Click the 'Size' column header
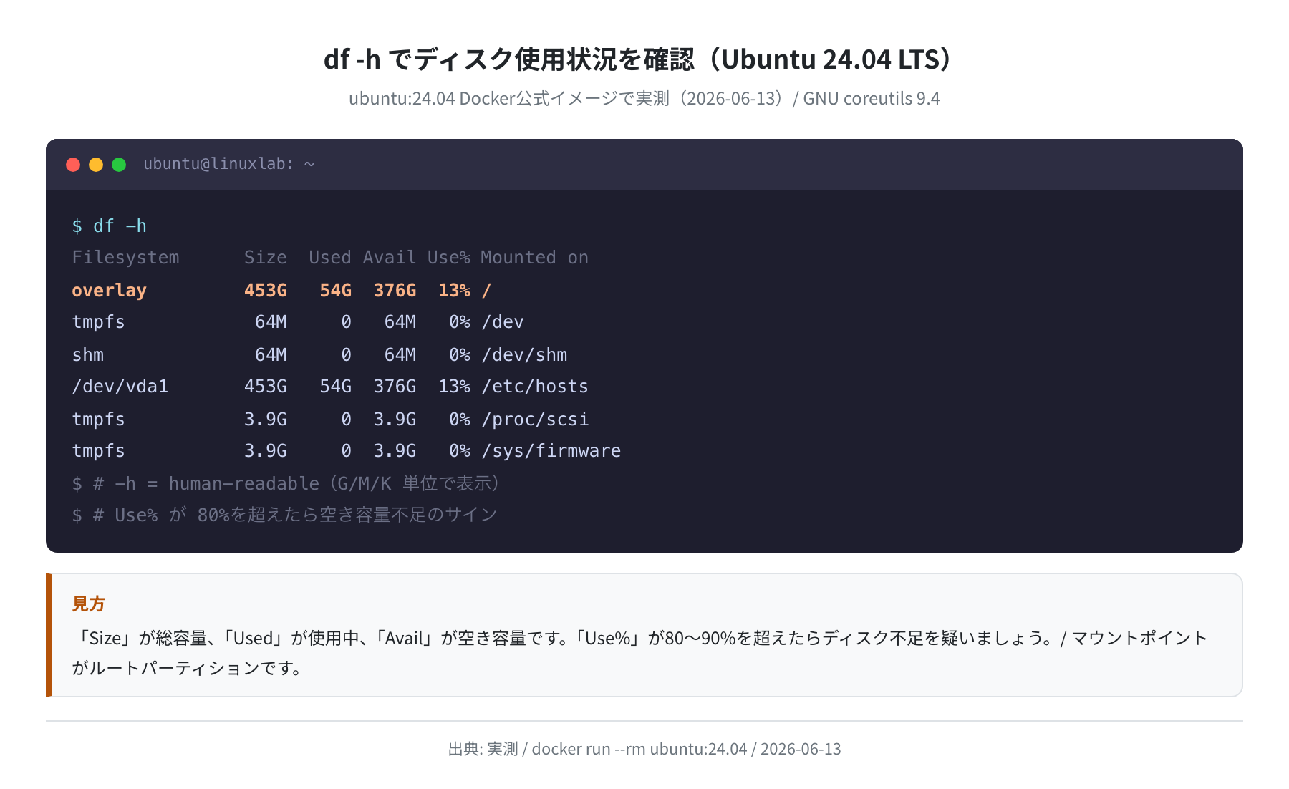The image size is (1289, 789). click(266, 258)
